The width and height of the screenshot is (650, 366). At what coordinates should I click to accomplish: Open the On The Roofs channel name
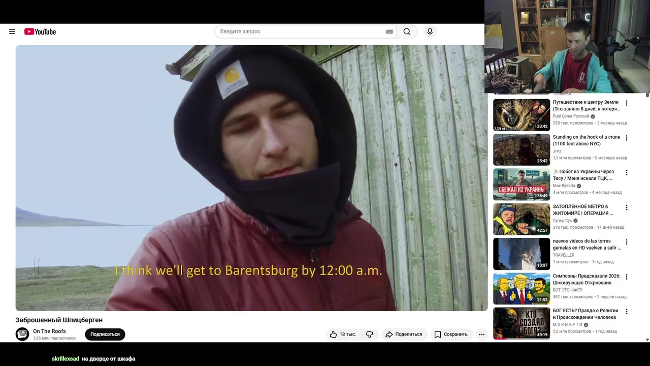(x=49, y=331)
